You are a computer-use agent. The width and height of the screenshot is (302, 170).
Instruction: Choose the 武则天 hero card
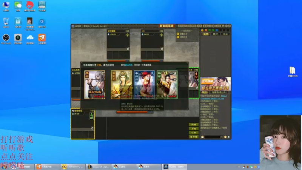click(122, 85)
